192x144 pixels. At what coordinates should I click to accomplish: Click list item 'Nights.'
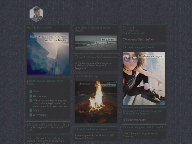pos(37,110)
